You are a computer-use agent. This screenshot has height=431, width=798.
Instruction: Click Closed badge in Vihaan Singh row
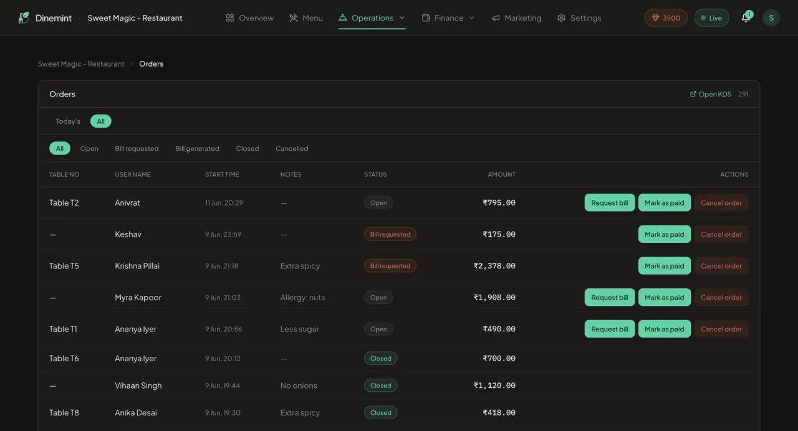380,386
